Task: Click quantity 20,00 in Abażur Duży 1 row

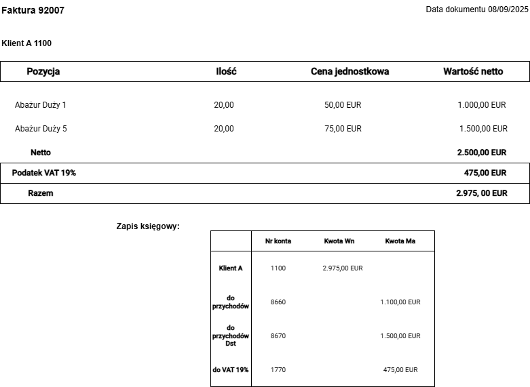Action: coord(224,105)
